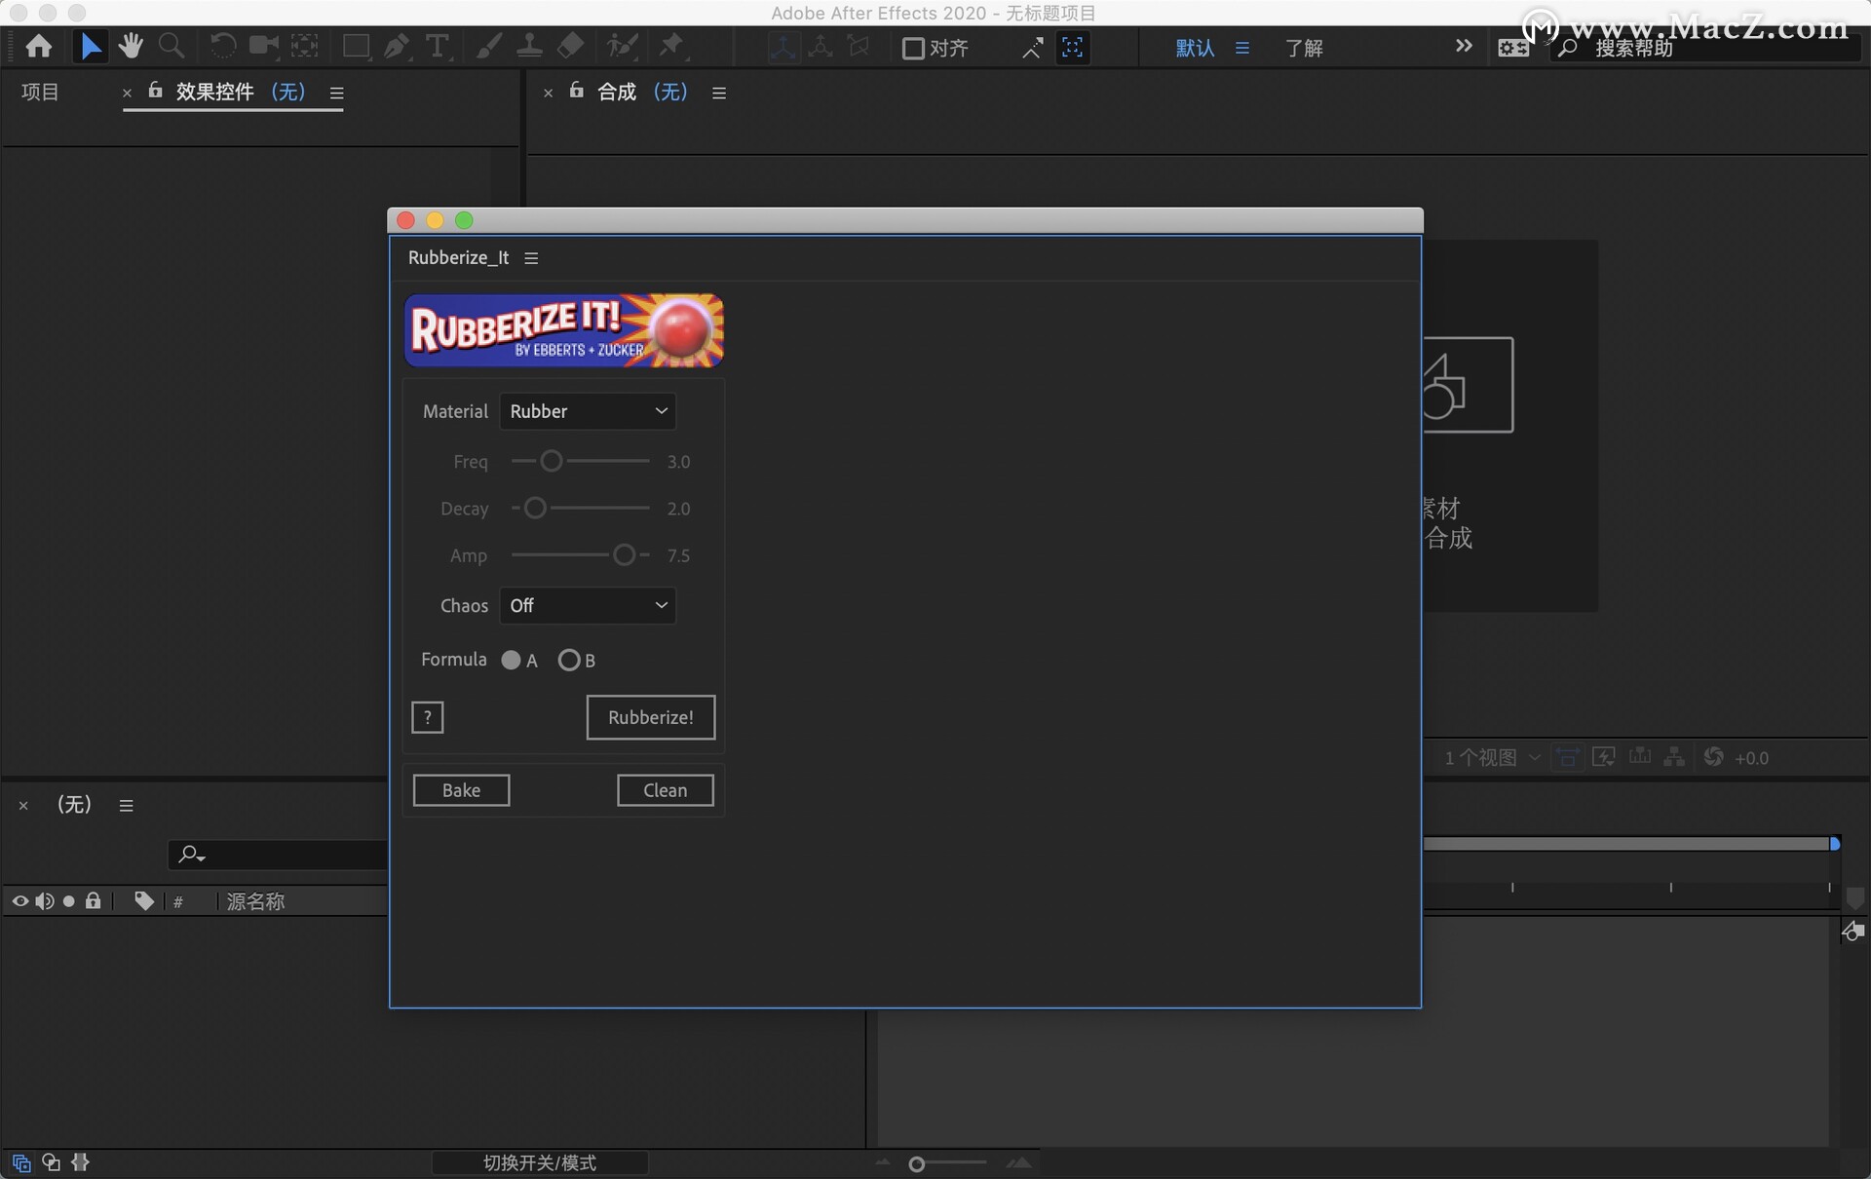Open the timeline (无) panel menu
This screenshot has height=1179, width=1871.
(126, 806)
